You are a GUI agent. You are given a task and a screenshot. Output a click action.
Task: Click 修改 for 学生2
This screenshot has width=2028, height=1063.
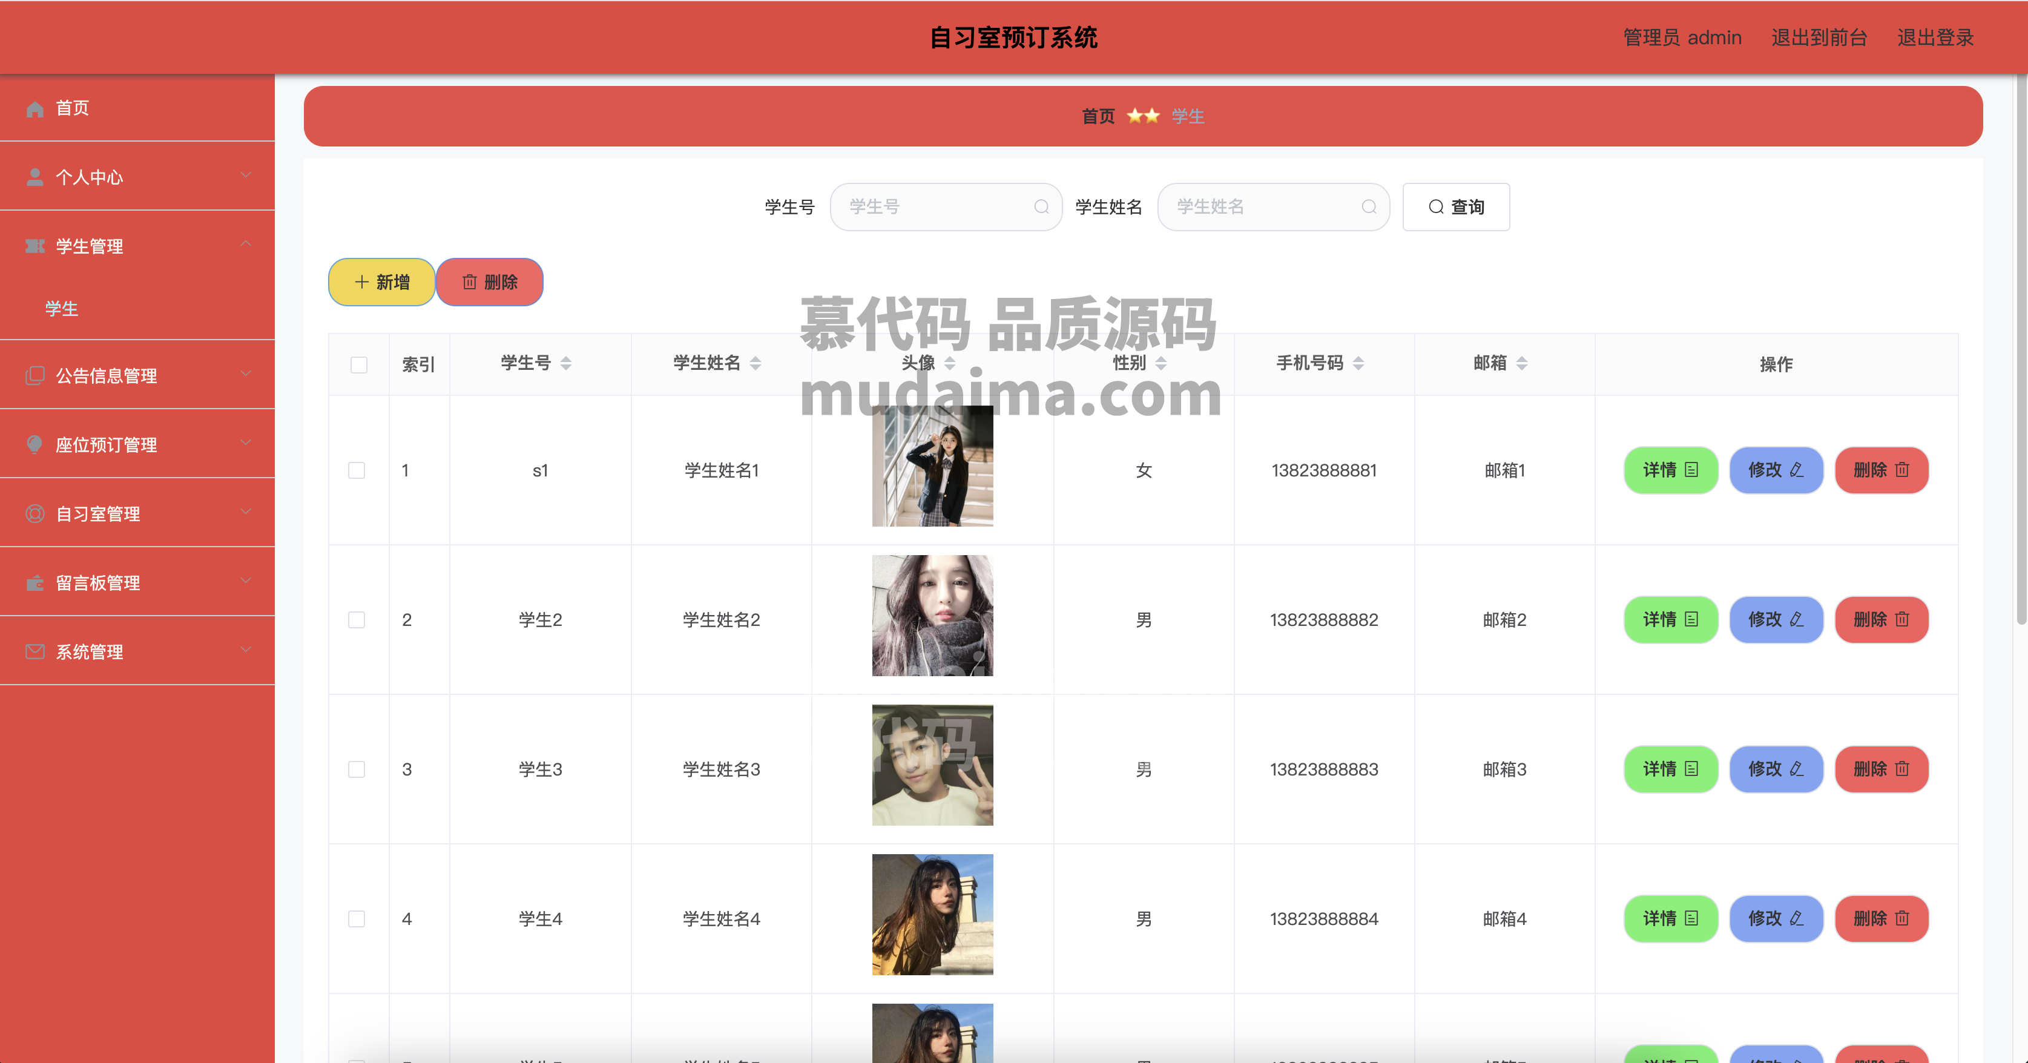click(x=1776, y=620)
